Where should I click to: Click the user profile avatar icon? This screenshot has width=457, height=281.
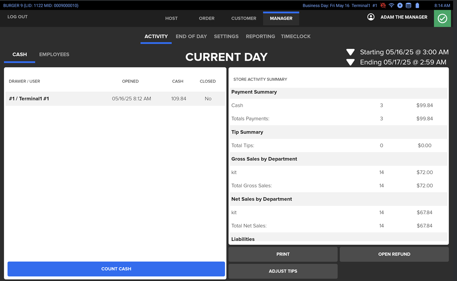click(x=371, y=17)
